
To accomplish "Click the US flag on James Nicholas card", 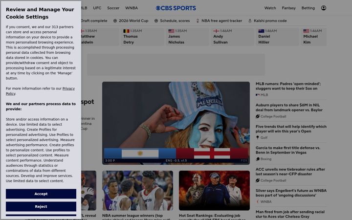I will (x=171, y=31).
